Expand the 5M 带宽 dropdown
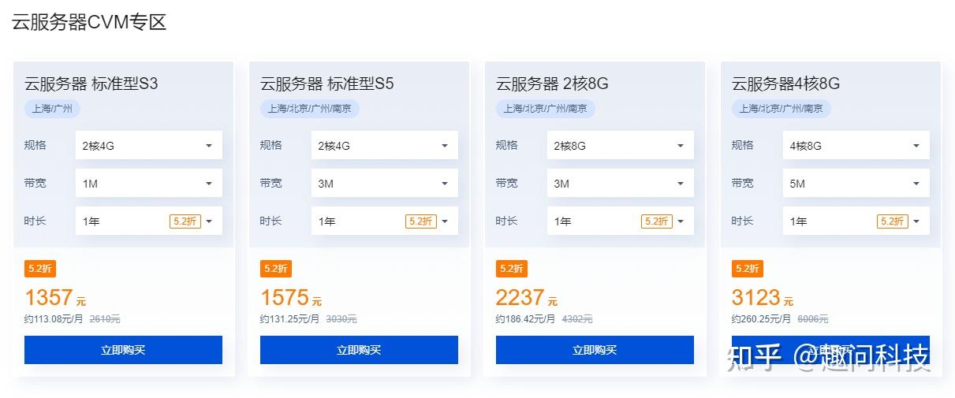The height and width of the screenshot is (398, 955). point(856,184)
